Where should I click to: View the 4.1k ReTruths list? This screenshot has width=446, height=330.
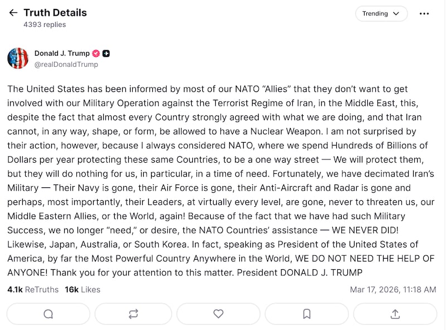32,289
